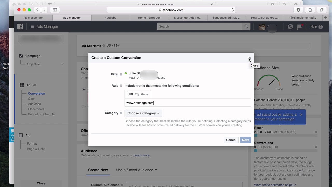The image size is (332, 187).
Task: Reload the page in Safari
Action: (x=232, y=10)
